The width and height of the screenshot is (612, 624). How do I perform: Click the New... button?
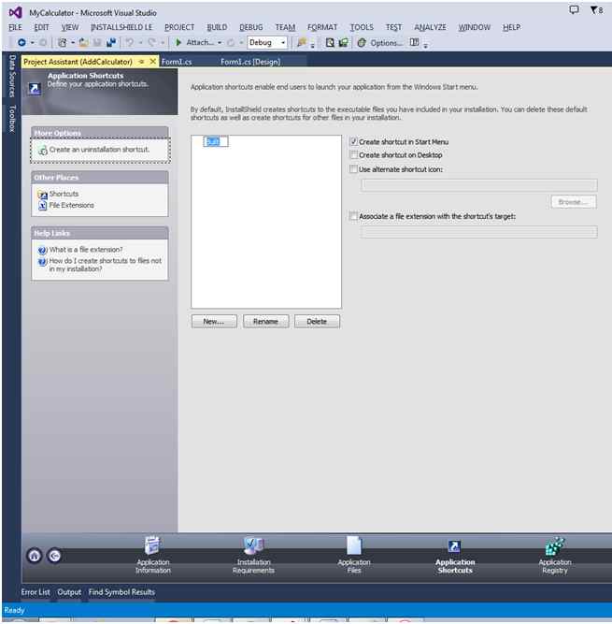(214, 322)
